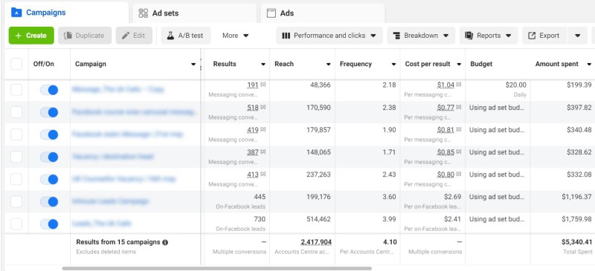The image size is (595, 271).
Task: Click the 518 results value link
Action: pos(253,108)
